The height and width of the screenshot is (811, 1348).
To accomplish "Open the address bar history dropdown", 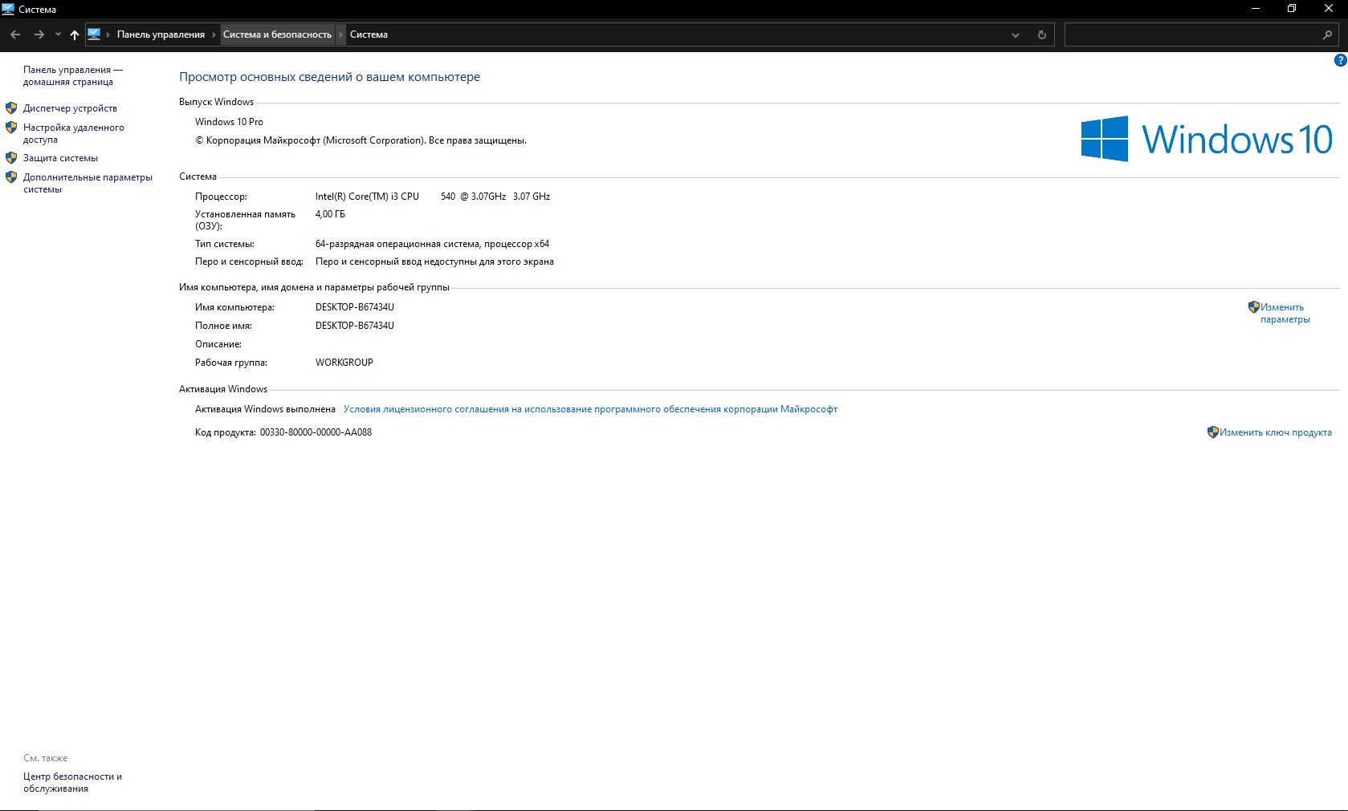I will click(1015, 34).
